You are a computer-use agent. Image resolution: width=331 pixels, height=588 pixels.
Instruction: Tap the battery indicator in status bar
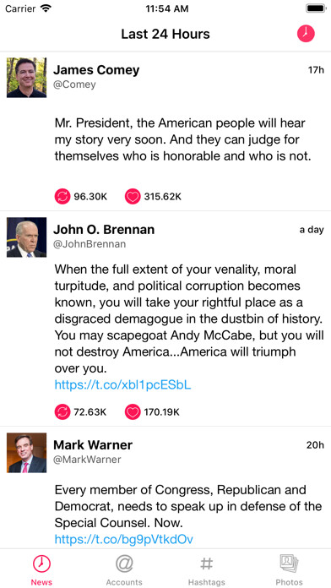(x=316, y=8)
